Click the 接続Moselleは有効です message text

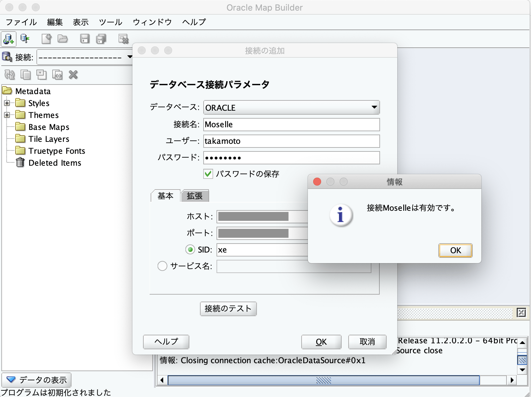coord(412,208)
